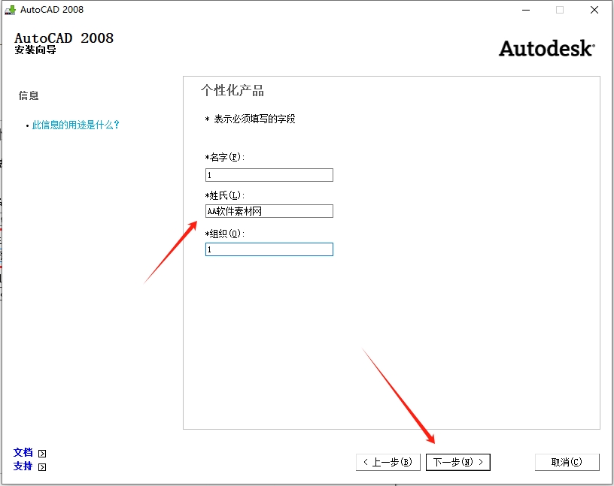Click the AutoCAD 2008 title bar text
The width and height of the screenshot is (614, 486).
[54, 10]
